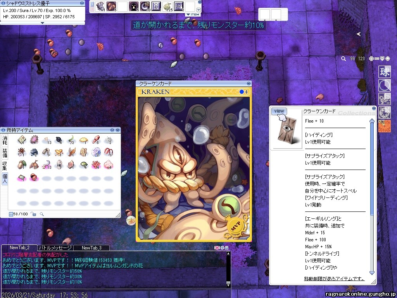Click the red coral item in inventory
The width and height of the screenshot is (397, 298).
[96, 165]
